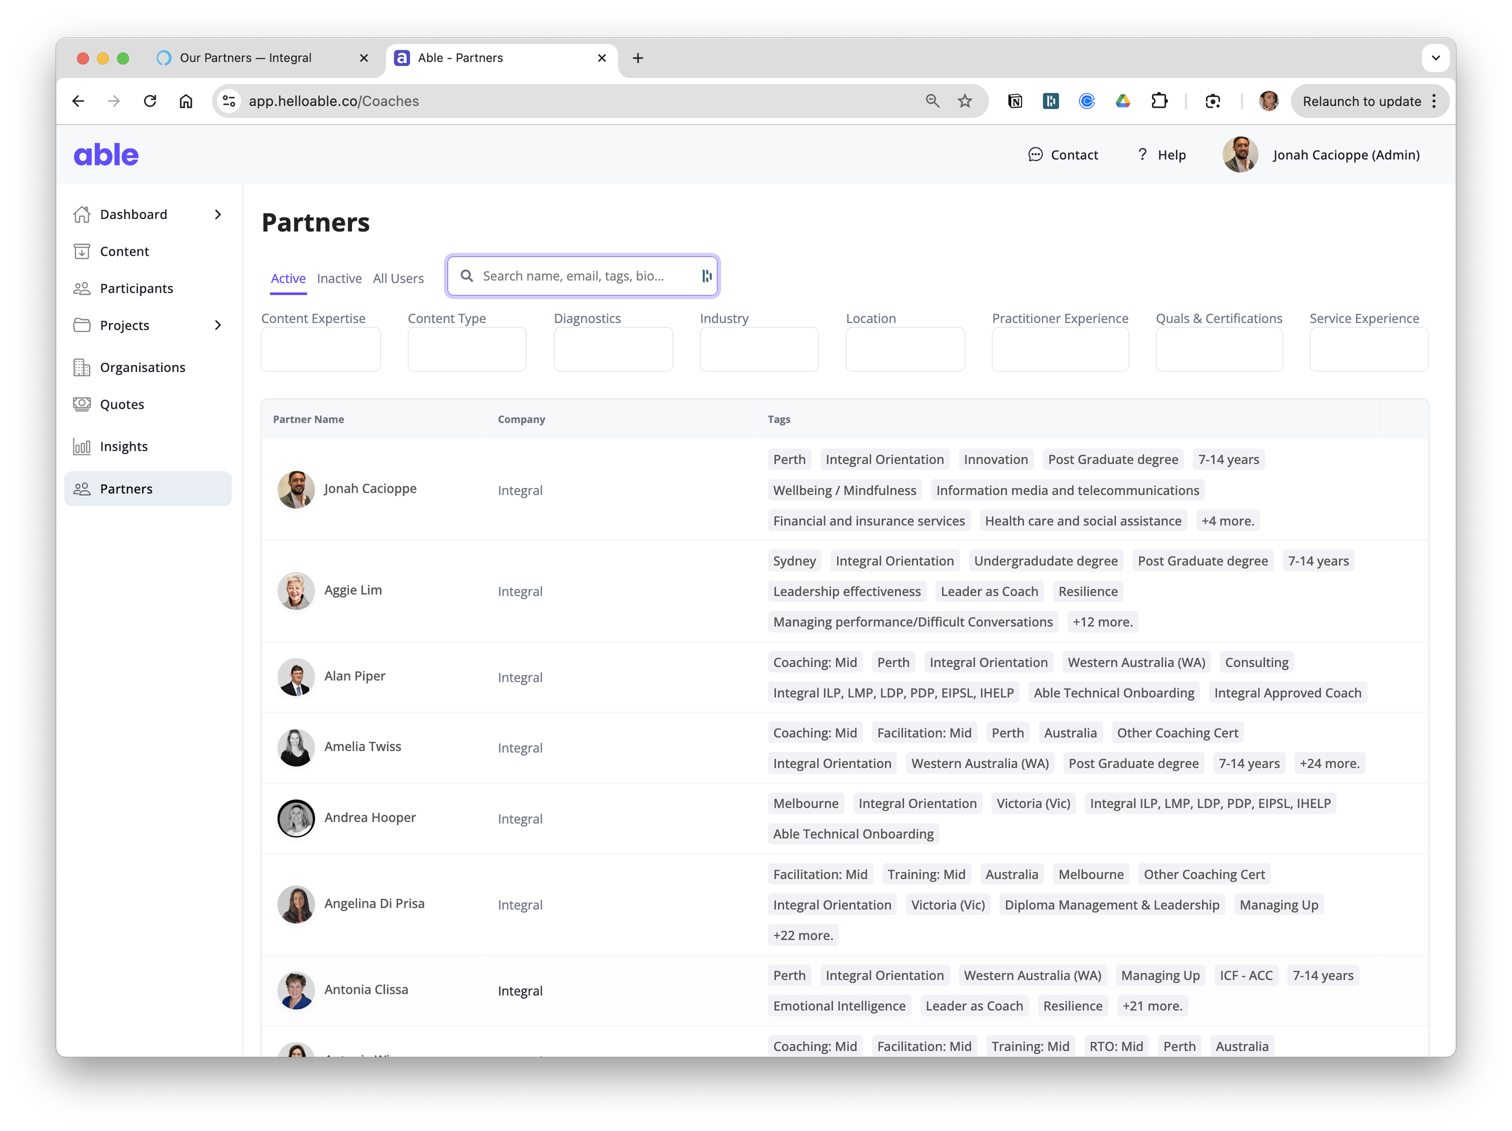Go back with browser back arrow
This screenshot has height=1131, width=1512.
point(78,101)
